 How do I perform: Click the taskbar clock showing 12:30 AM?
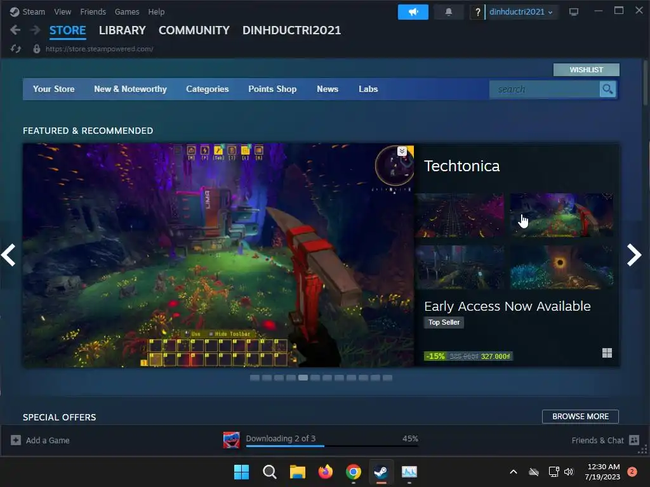[603, 472]
